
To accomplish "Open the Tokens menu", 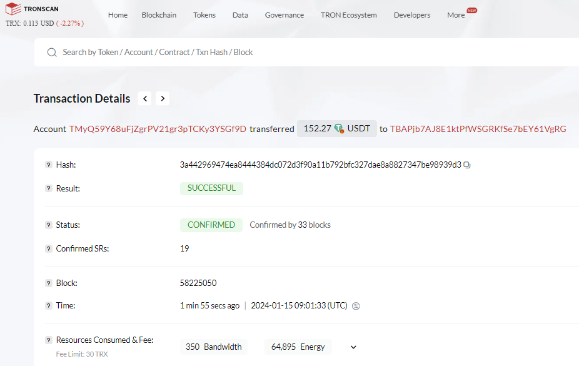I will (204, 15).
